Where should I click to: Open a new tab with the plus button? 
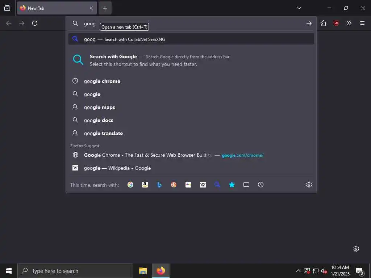click(105, 8)
